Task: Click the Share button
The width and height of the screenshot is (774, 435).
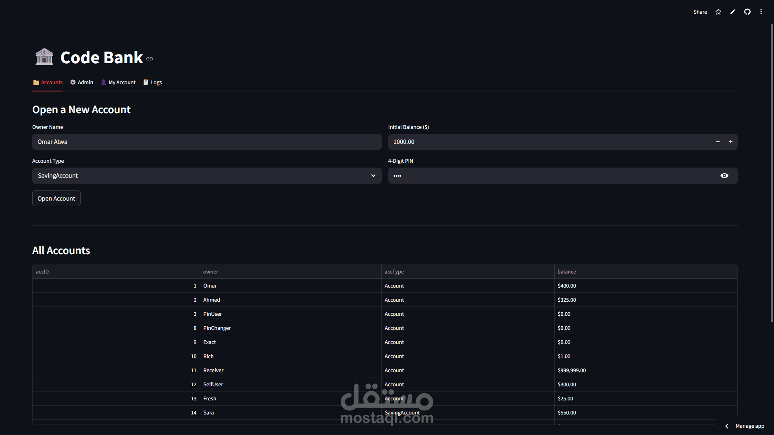Action: point(700,12)
